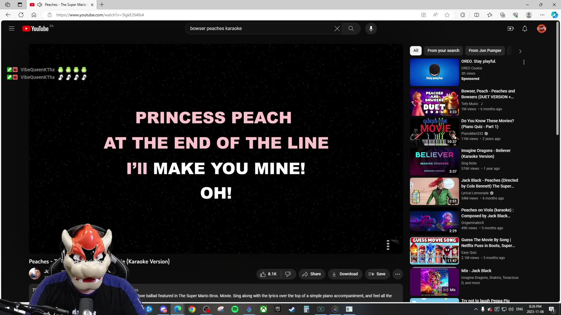This screenshot has height=315, width=561.
Task: Open Google Chrome from the taskbar
Action: coord(192,309)
